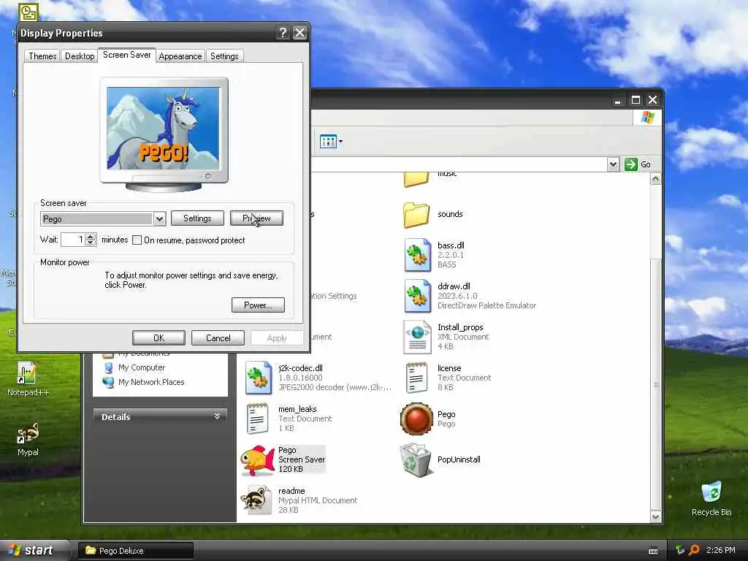Click the keyboard icon on the taskbar
The width and height of the screenshot is (748, 561).
tap(653, 551)
